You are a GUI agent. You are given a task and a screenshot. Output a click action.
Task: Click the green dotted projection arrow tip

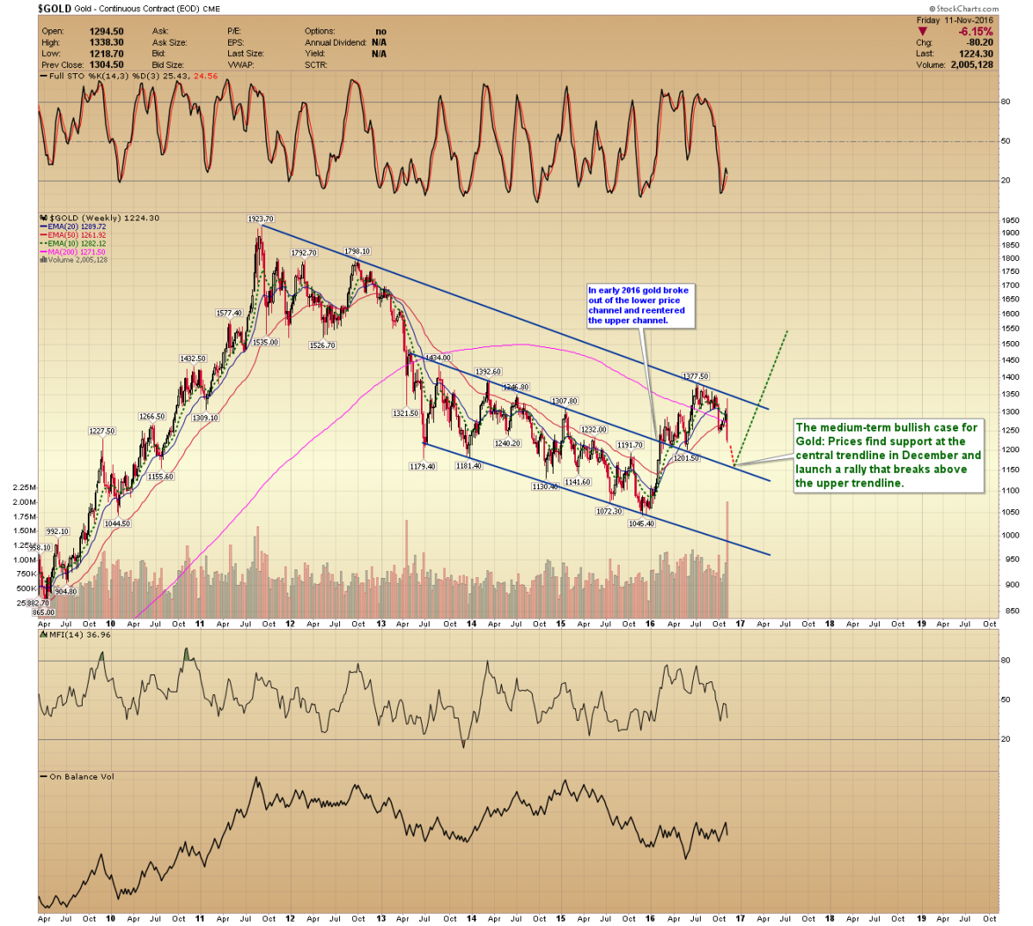(787, 332)
